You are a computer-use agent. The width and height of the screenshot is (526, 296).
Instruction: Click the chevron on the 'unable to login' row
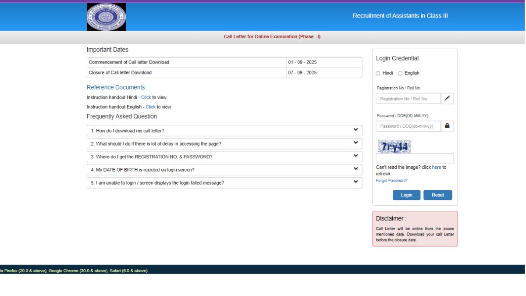tap(355, 182)
